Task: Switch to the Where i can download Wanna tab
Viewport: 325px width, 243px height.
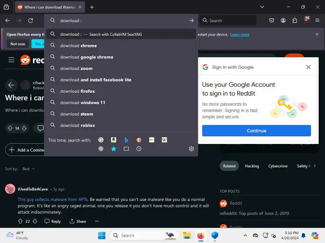Action: (50, 7)
